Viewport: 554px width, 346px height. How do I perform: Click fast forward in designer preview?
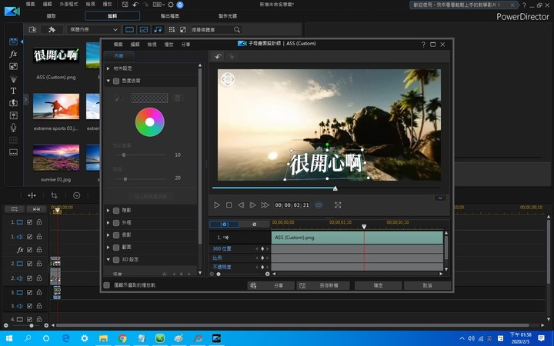click(265, 205)
